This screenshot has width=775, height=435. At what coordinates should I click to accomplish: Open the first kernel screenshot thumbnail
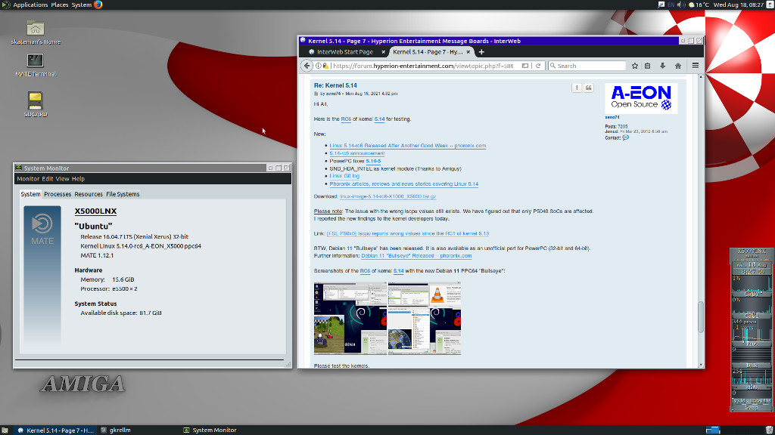click(x=350, y=318)
